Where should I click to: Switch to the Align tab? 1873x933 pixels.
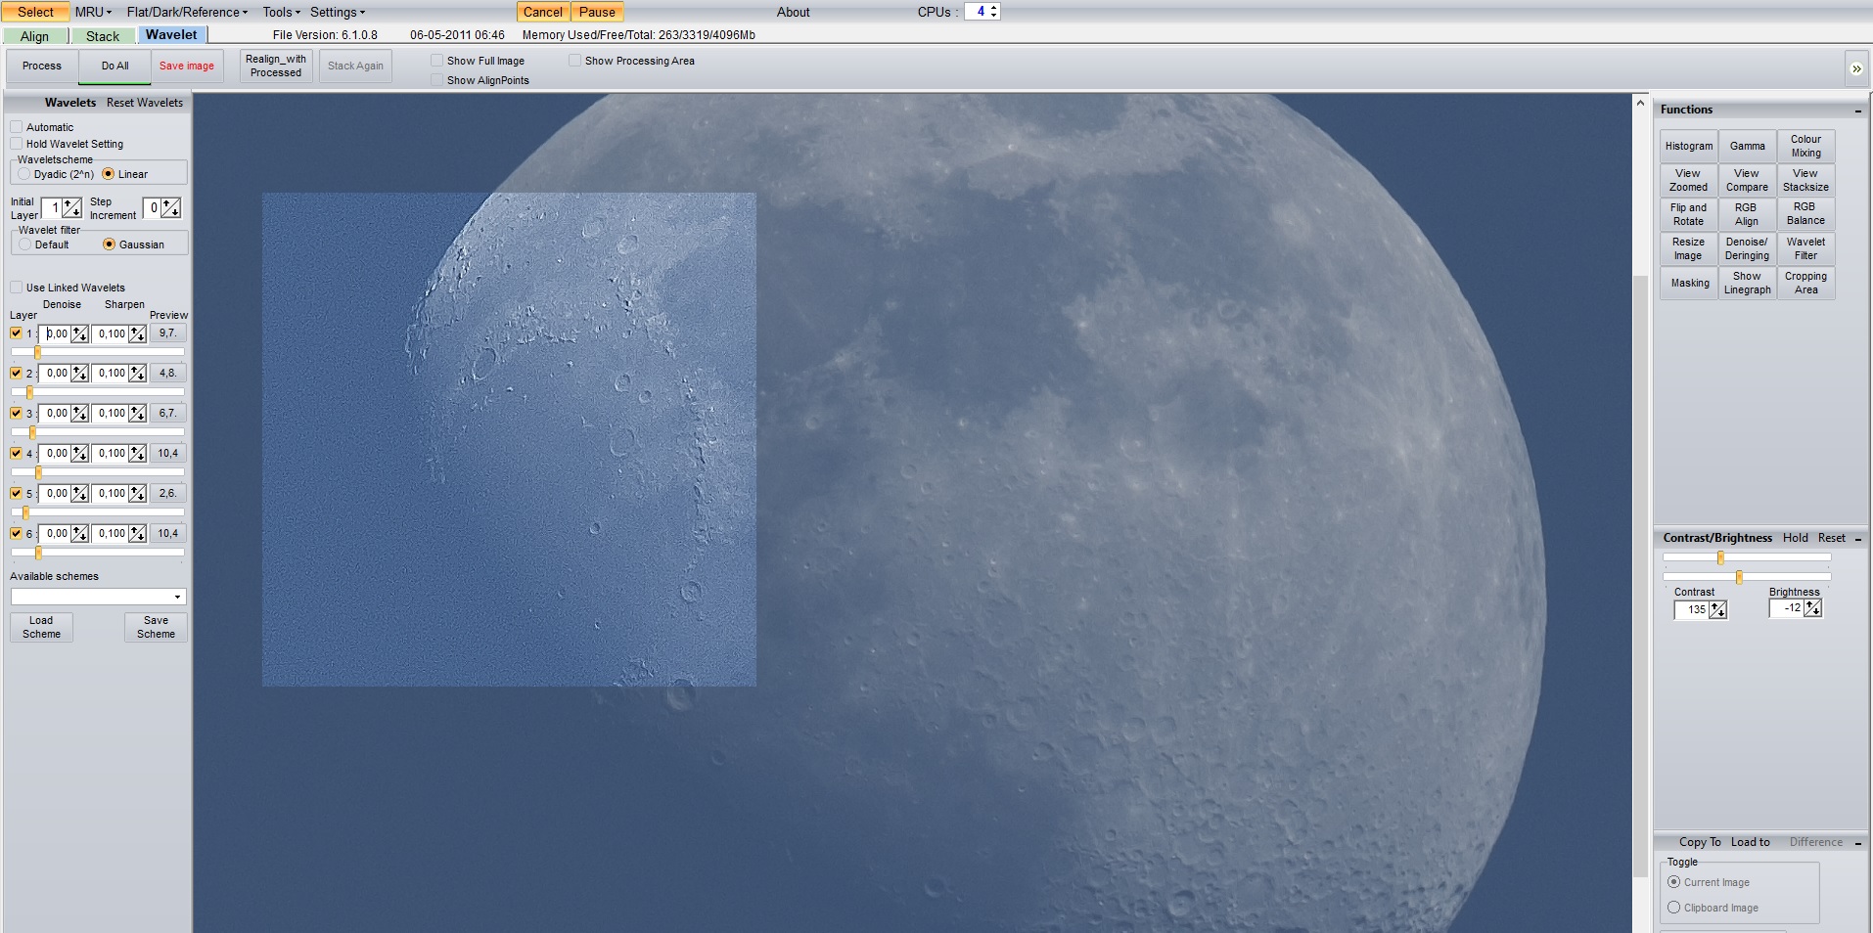pyautogui.click(x=35, y=36)
